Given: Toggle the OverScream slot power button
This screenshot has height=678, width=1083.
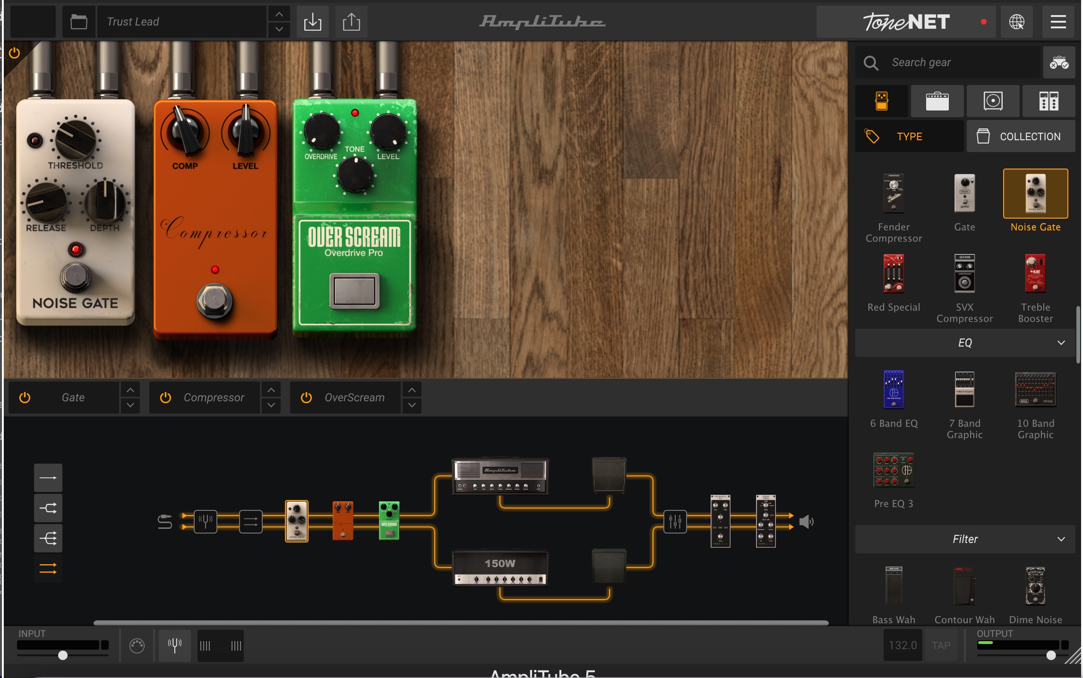Looking at the screenshot, I should [306, 398].
